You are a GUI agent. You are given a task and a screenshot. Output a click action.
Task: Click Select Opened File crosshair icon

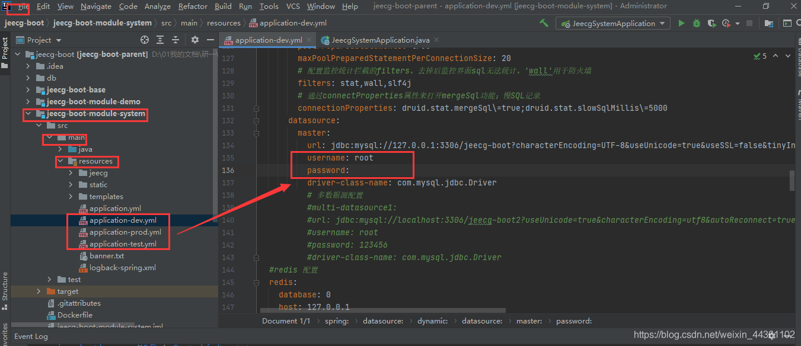pos(145,40)
